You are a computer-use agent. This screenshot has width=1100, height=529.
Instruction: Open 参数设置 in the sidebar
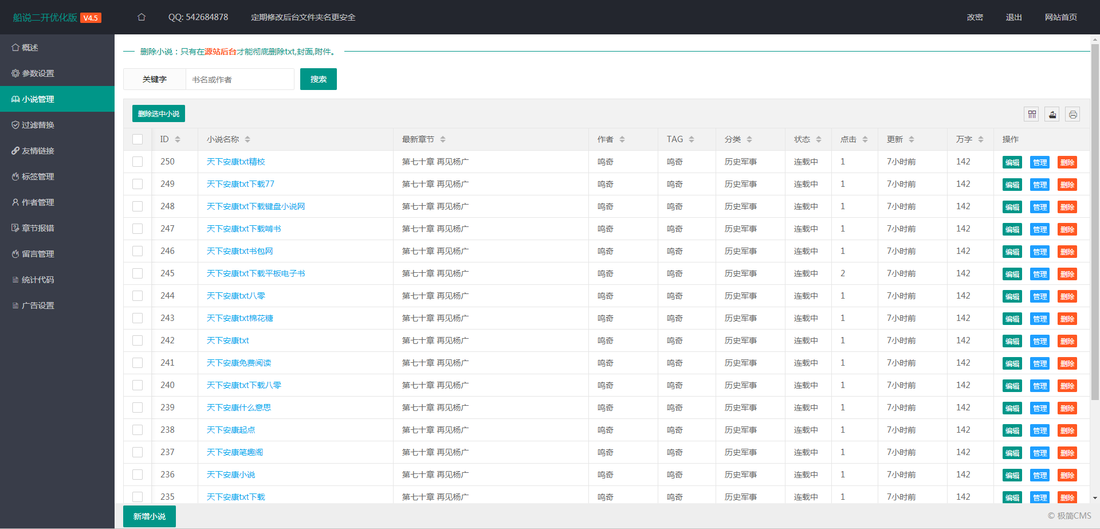tap(57, 73)
